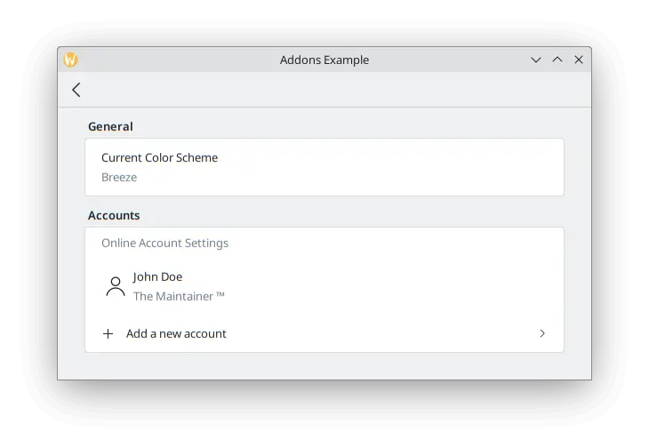Select the Breeze color scheme value
The width and height of the screenshot is (649, 448).
(x=119, y=178)
